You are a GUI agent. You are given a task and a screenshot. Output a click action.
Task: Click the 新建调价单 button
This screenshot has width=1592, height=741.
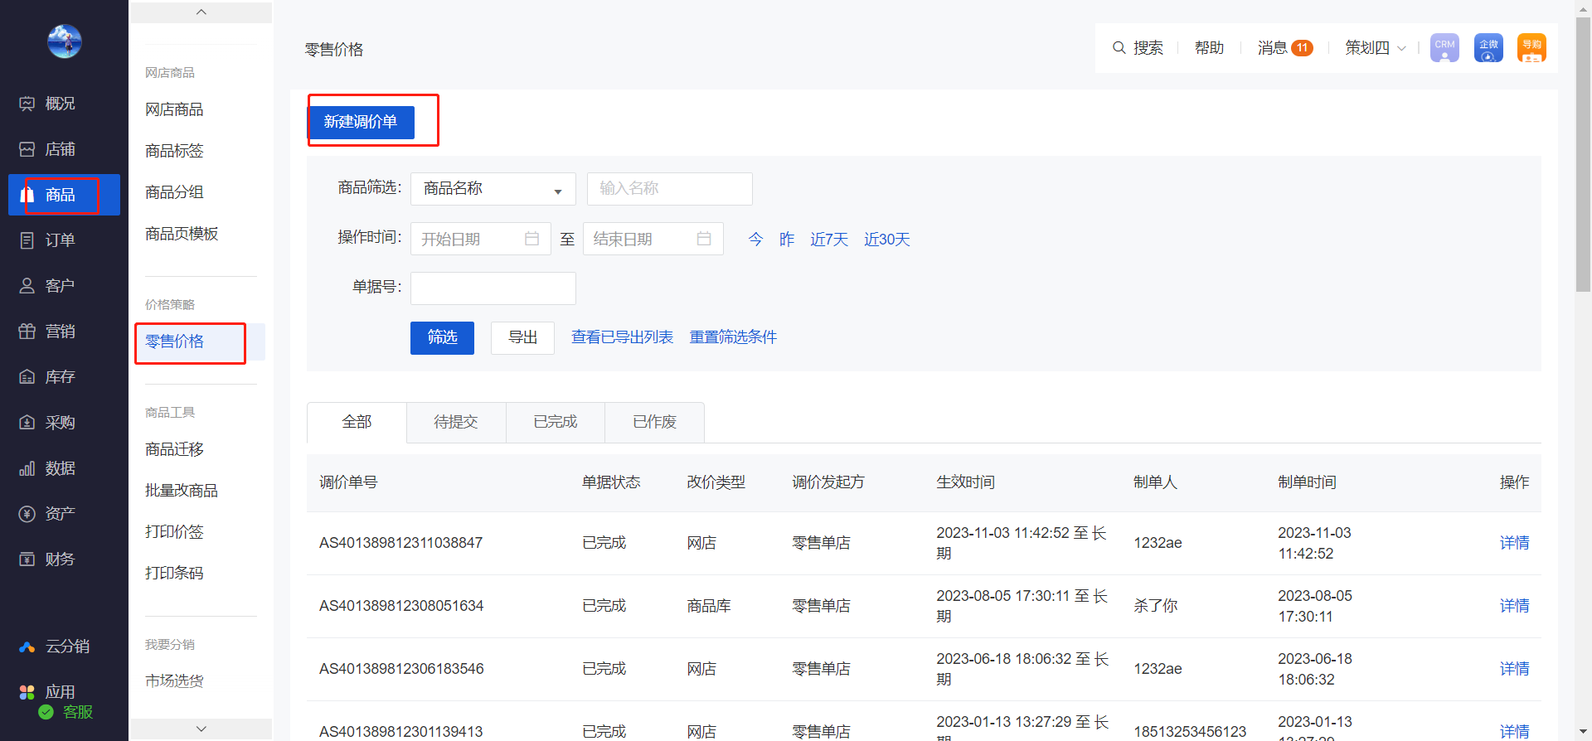tap(361, 122)
